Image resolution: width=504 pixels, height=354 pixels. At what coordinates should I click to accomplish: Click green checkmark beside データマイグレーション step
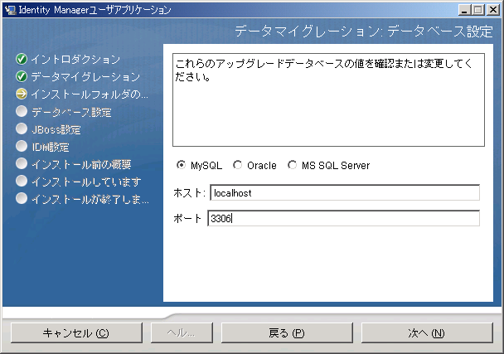point(22,76)
